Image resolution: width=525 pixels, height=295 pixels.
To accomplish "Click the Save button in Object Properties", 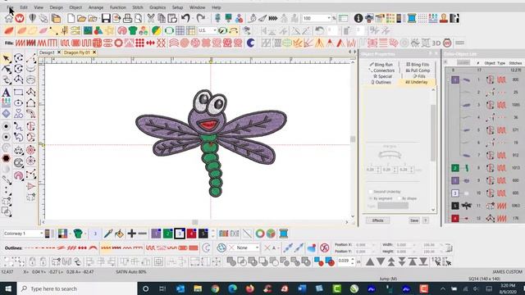I will (414, 220).
